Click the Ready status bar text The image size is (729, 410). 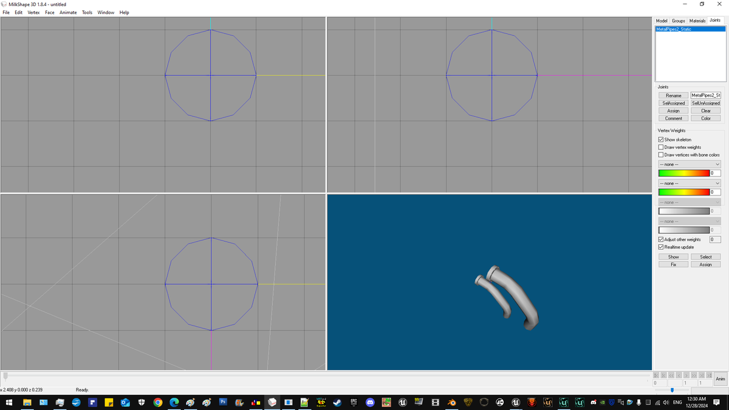click(x=82, y=389)
